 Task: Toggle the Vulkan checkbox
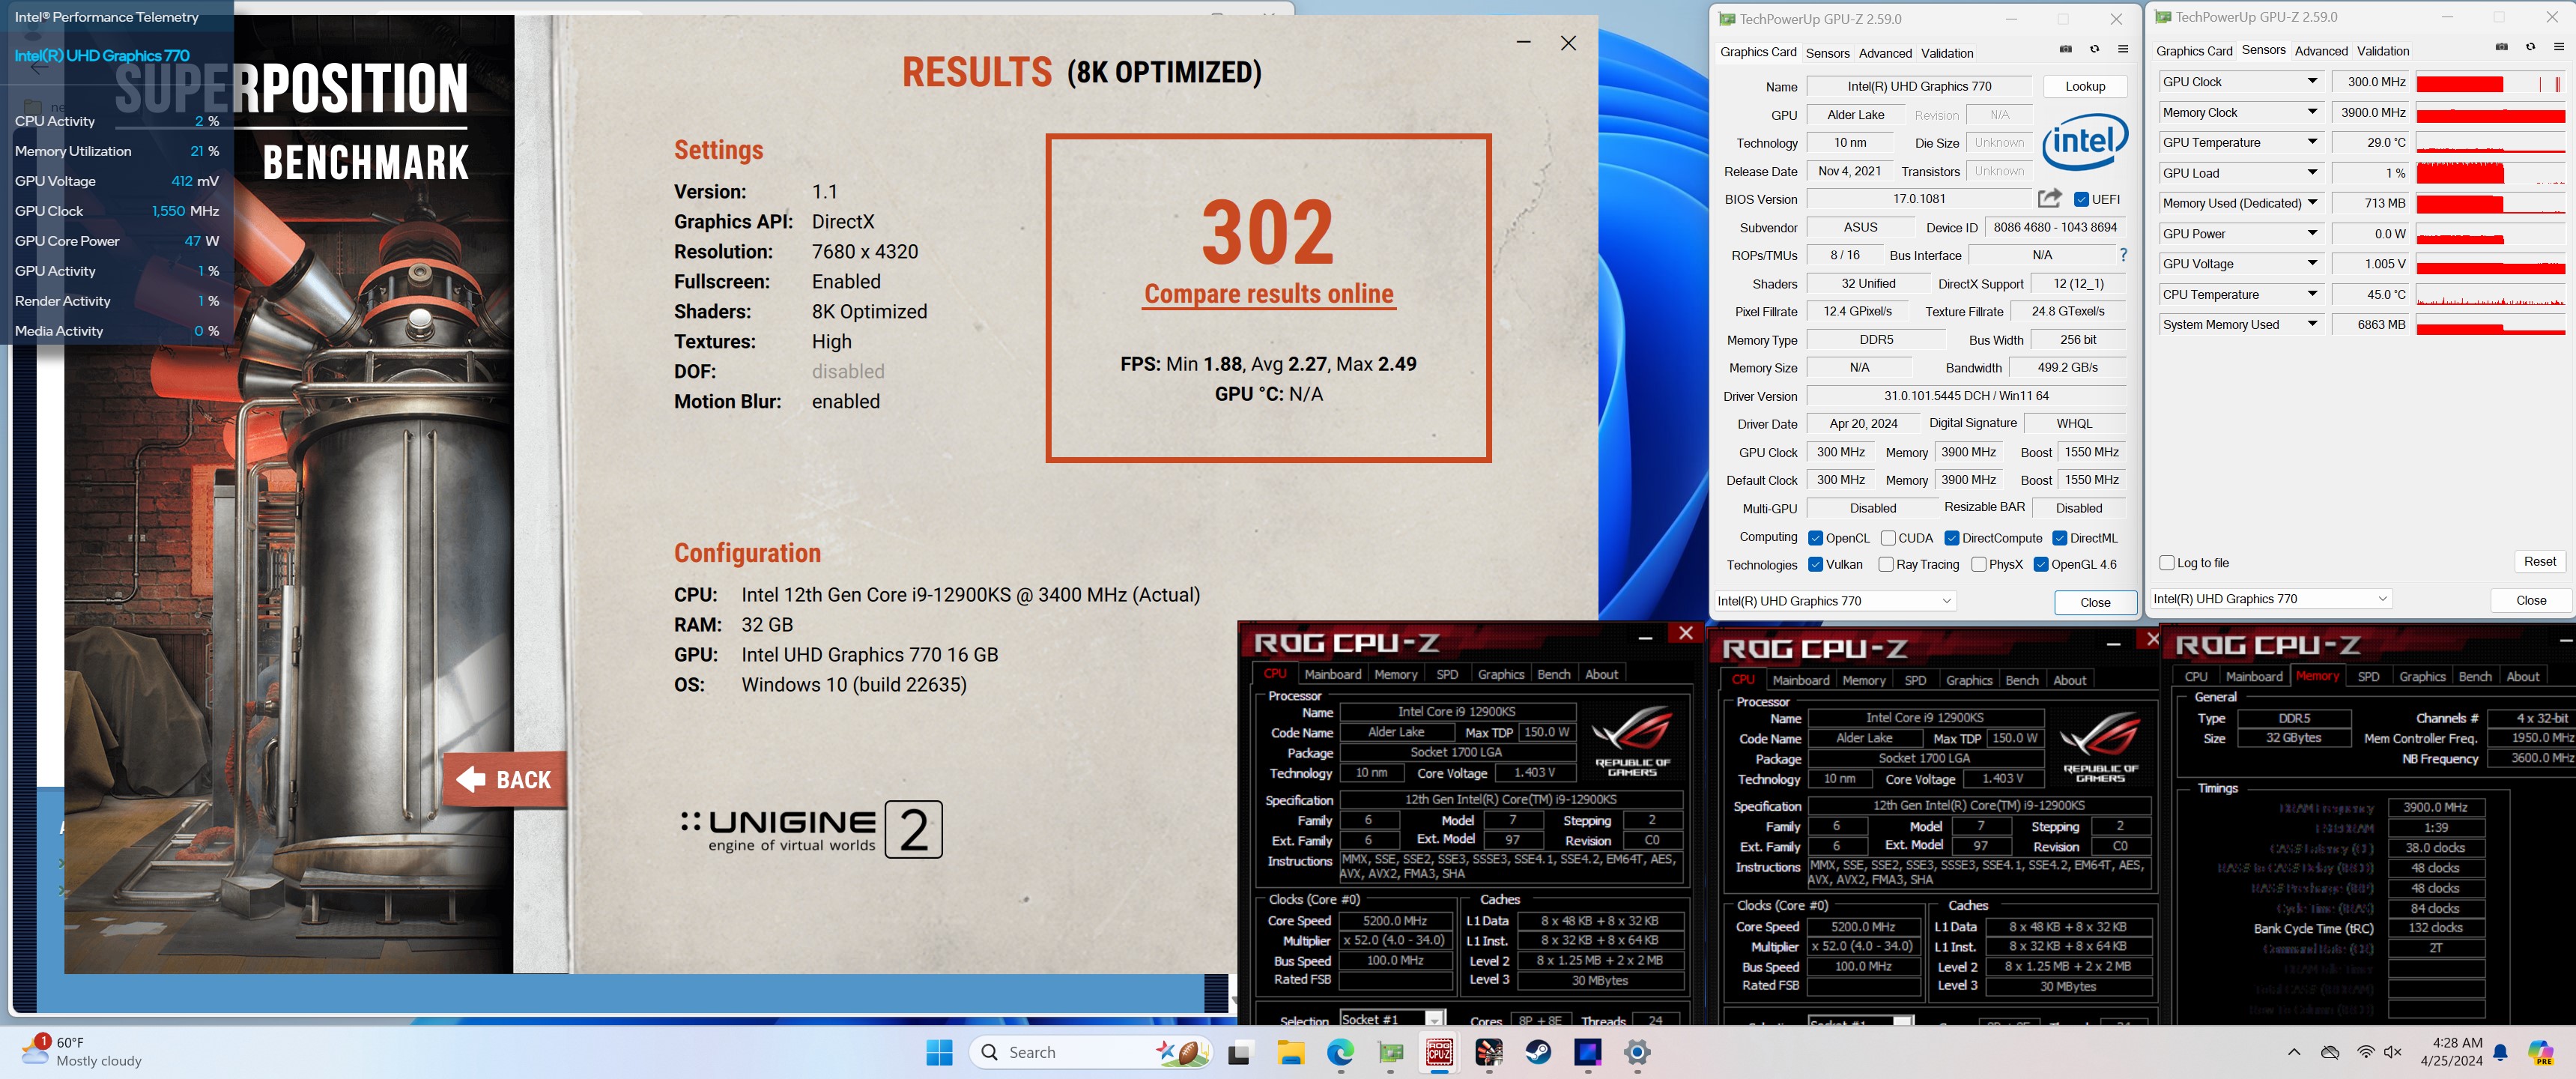[x=1816, y=564]
